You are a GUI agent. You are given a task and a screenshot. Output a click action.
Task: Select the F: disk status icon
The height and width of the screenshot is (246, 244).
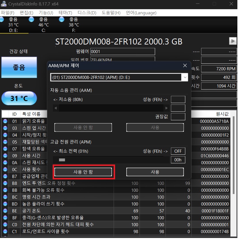pos(62,19)
